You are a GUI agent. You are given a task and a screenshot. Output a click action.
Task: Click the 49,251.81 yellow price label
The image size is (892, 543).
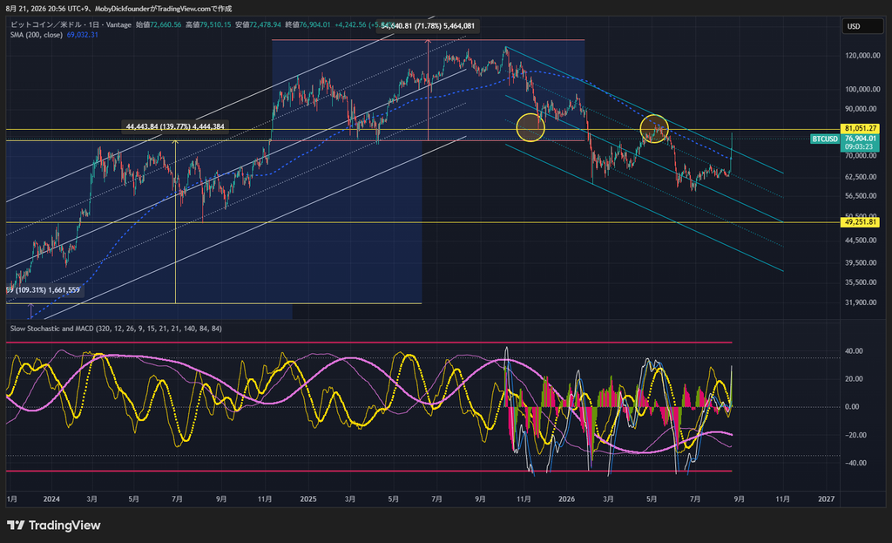(860, 222)
